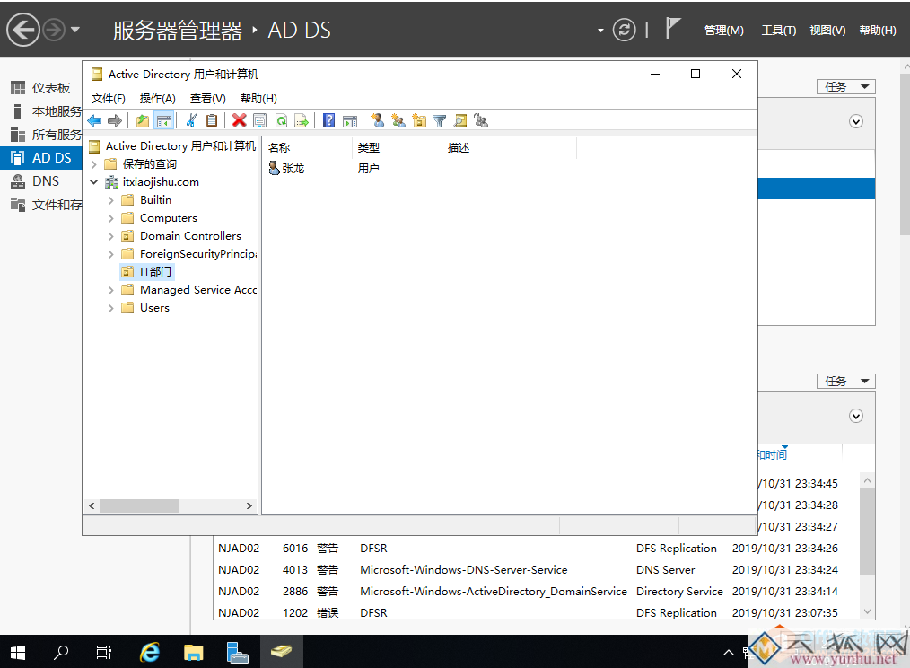Screen dimensions: 910x668
Task: Expand the Domain Controllers tree node
Action: [x=111, y=236]
